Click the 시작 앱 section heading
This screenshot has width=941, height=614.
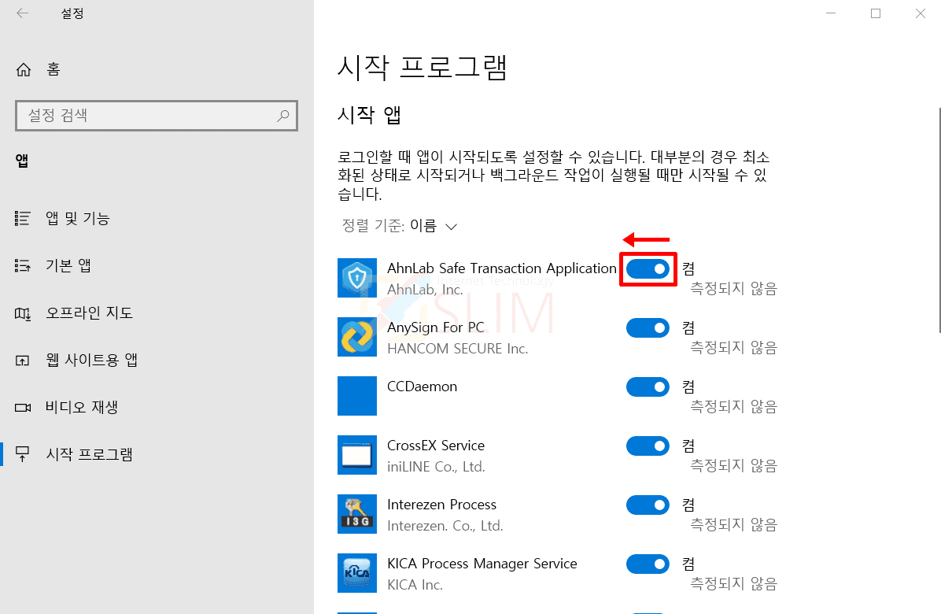[x=369, y=115]
